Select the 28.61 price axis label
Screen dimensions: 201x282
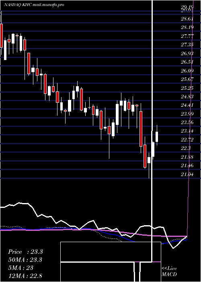187,19
